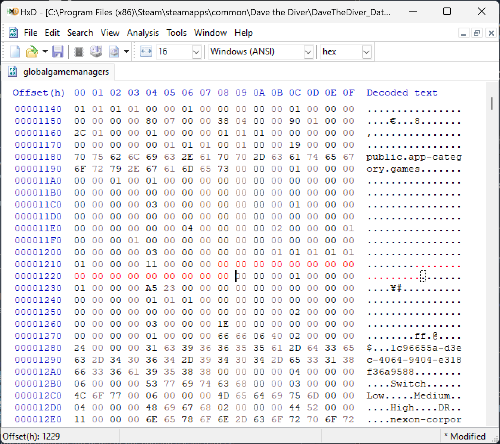
Task: Switch to the globalgamemanagers tab
Action: click(58, 72)
